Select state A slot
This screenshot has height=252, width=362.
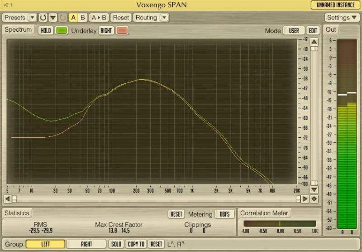pos(73,18)
